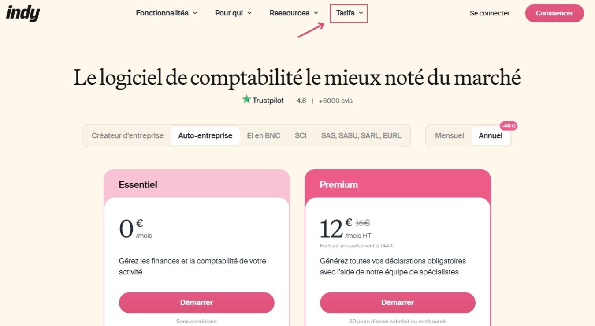
Task: Expand the Ressources menu chevron
Action: pyautogui.click(x=316, y=13)
